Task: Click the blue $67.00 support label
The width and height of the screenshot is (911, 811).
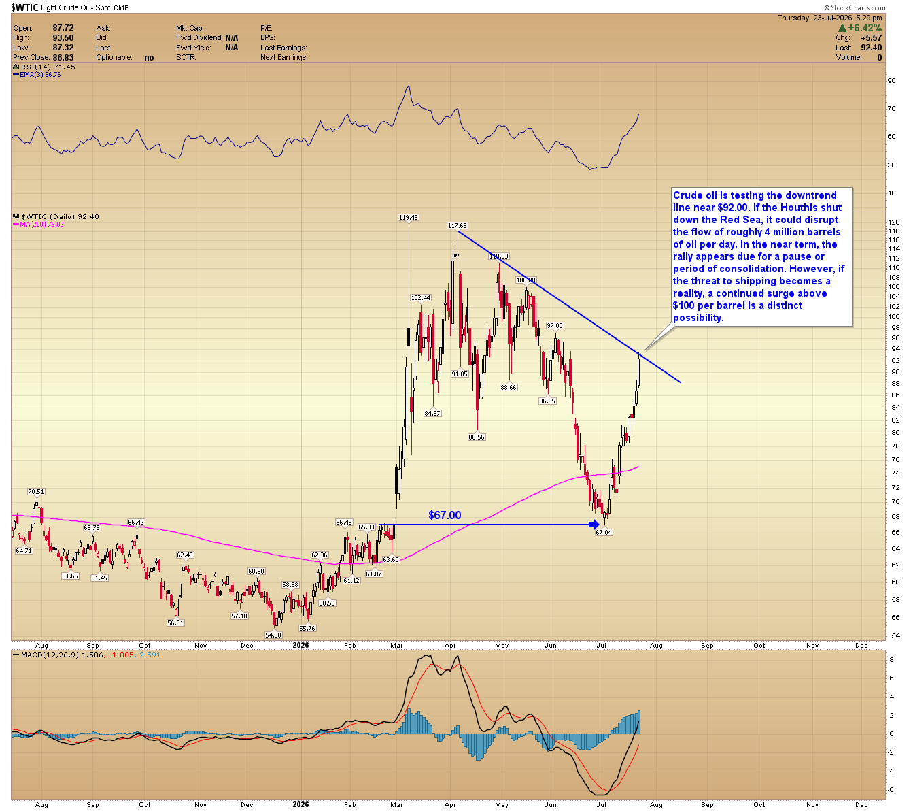Action: coord(445,515)
